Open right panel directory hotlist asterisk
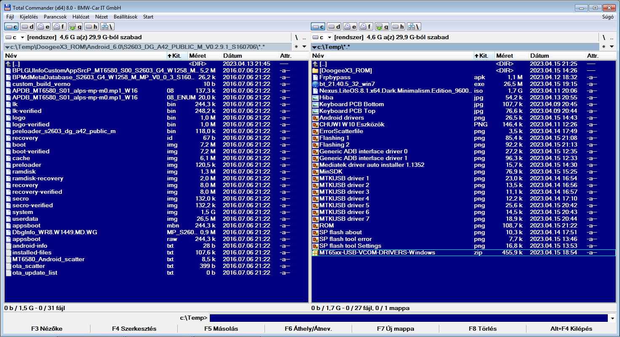 click(604, 47)
